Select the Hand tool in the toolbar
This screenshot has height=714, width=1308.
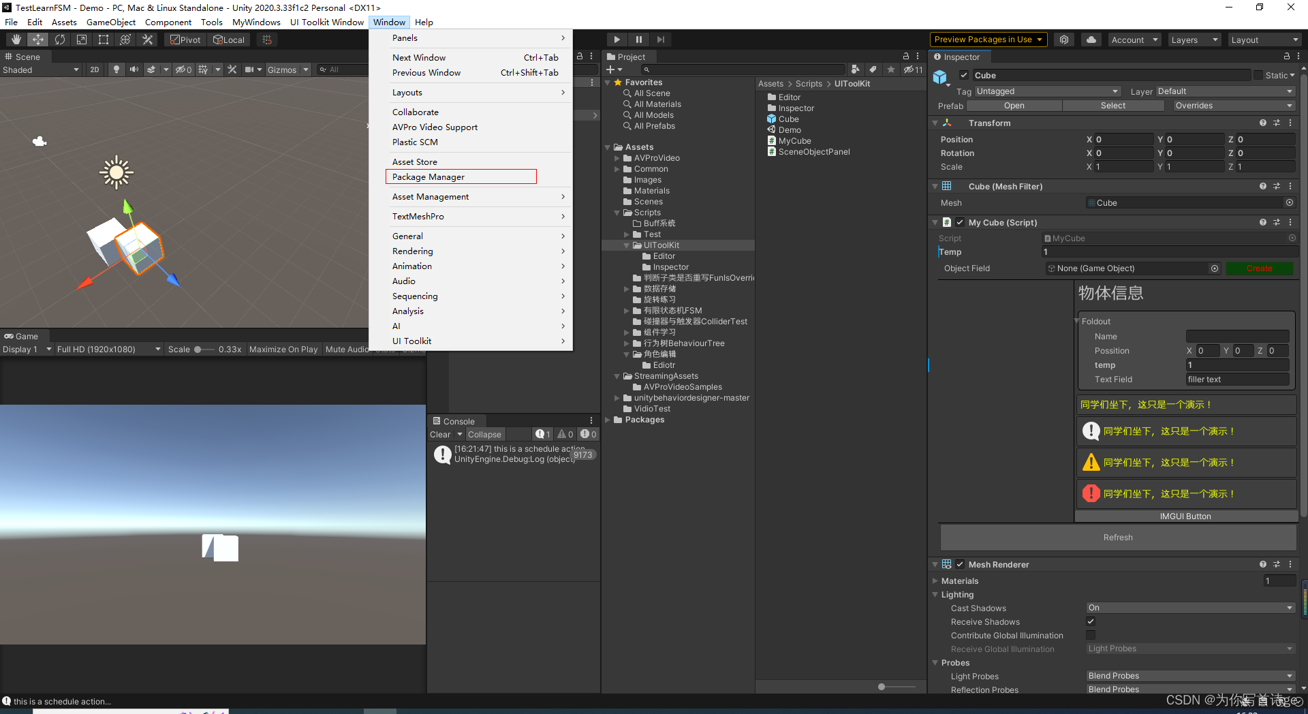(x=16, y=39)
